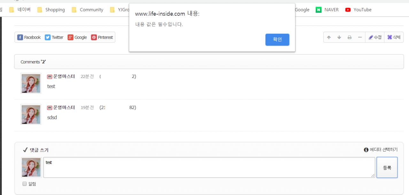Toggle the 알림 notification checkbox
The image size is (409, 195).
click(x=25, y=184)
